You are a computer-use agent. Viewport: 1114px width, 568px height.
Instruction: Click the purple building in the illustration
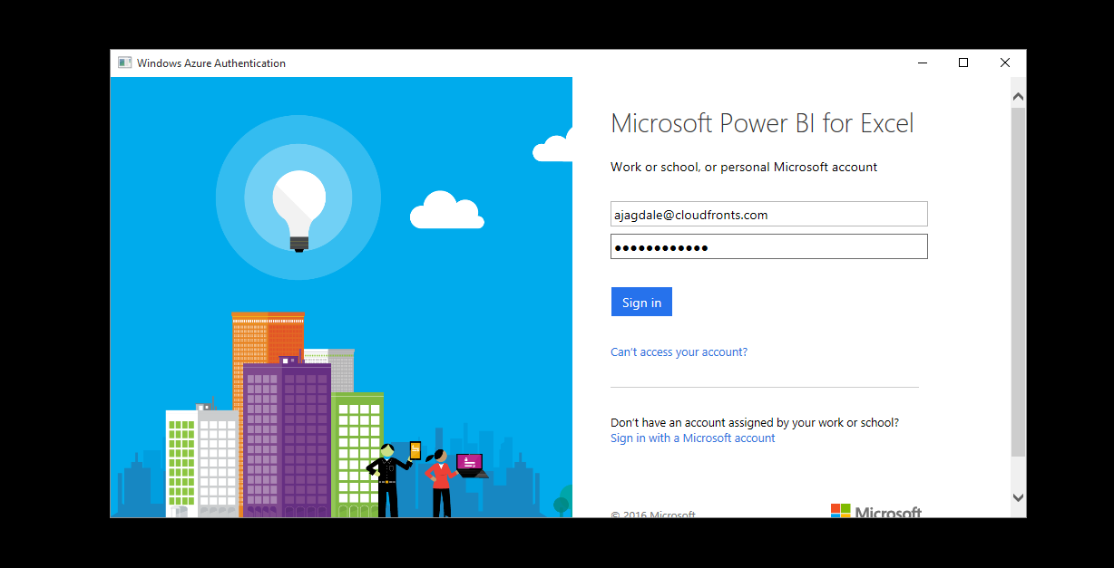tap(287, 435)
